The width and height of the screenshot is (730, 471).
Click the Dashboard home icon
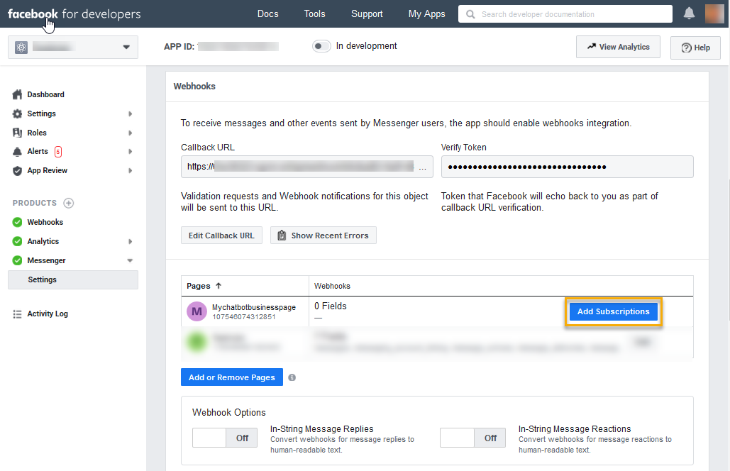[x=17, y=94]
